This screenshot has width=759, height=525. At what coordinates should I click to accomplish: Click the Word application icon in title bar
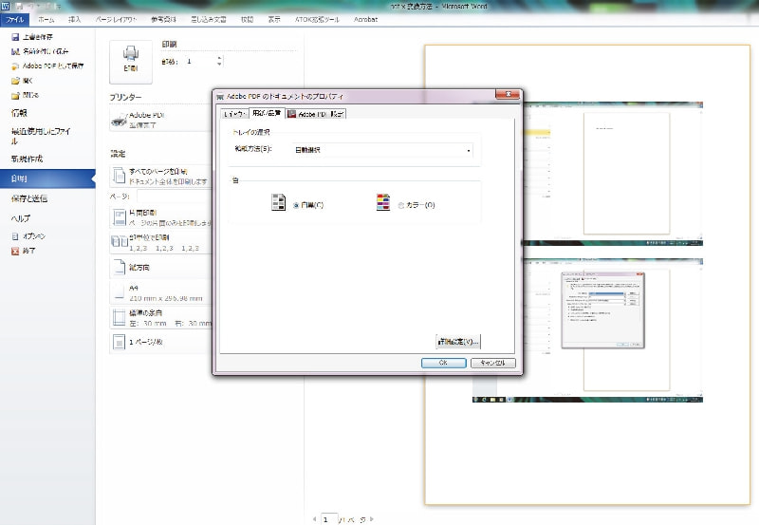[6, 7]
